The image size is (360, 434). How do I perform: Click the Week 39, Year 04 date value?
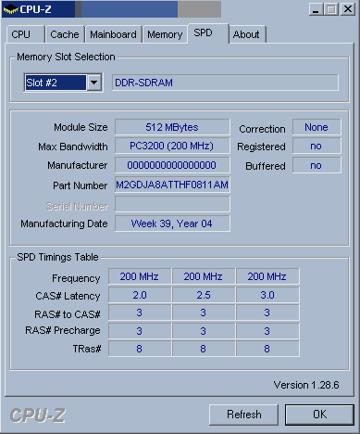pyautogui.click(x=172, y=223)
